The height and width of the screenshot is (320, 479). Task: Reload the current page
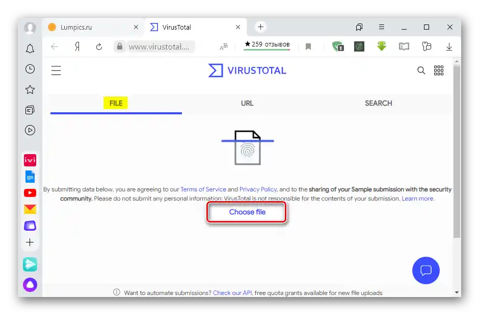(99, 46)
